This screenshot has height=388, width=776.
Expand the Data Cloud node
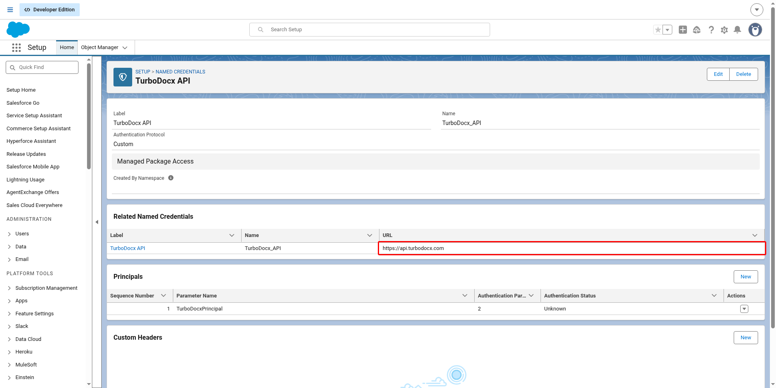pos(9,339)
